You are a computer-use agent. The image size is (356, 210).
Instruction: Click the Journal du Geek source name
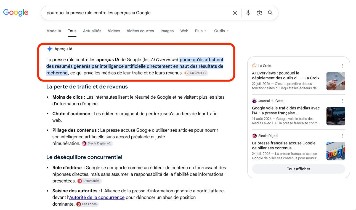pyautogui.click(x=271, y=101)
